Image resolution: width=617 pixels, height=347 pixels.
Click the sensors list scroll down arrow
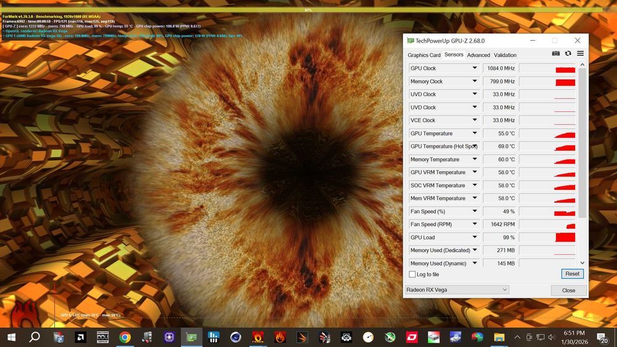pos(582,263)
